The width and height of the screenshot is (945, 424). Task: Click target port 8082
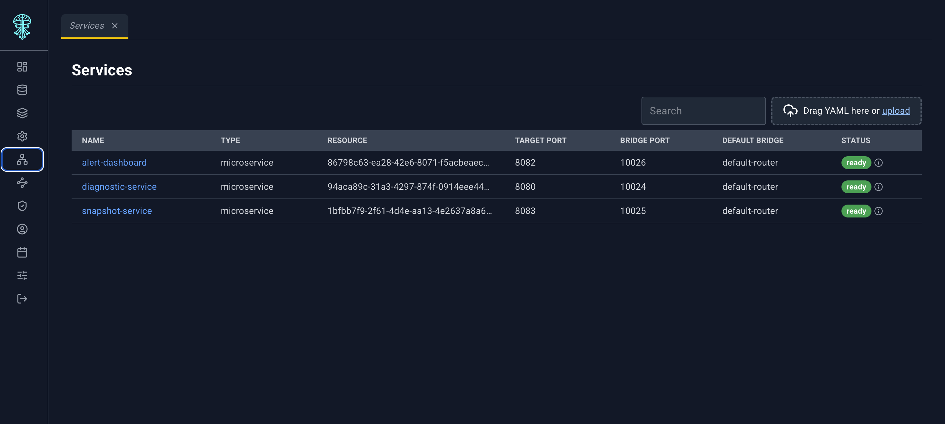click(x=525, y=162)
